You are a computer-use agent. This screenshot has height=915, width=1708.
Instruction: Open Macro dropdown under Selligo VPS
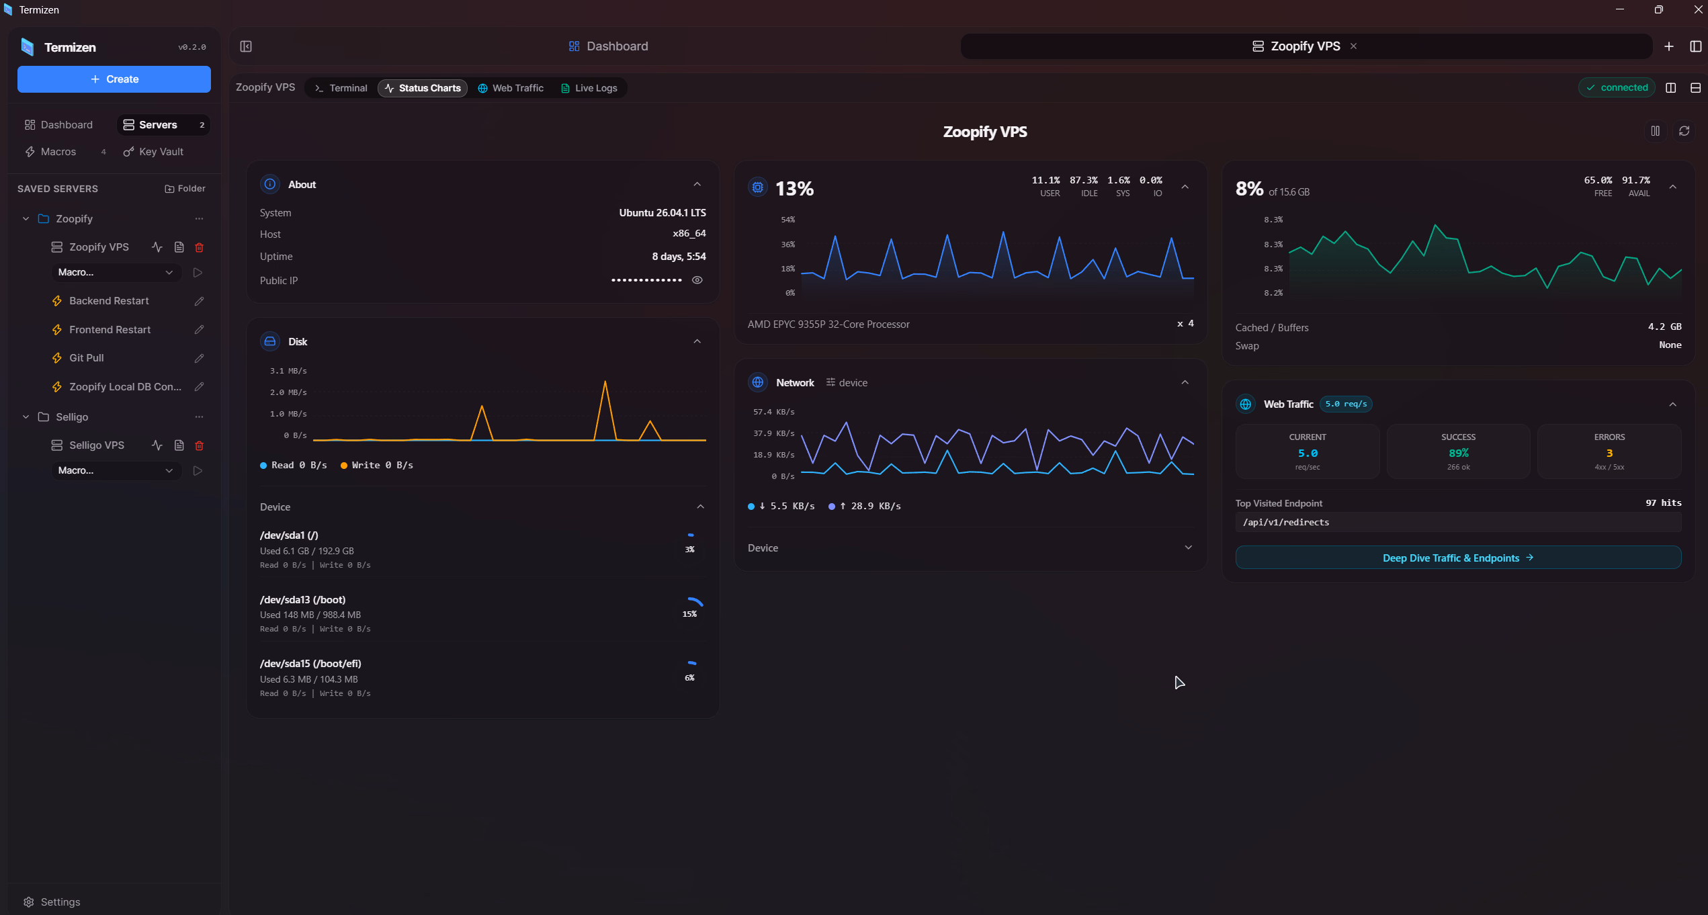coord(116,470)
